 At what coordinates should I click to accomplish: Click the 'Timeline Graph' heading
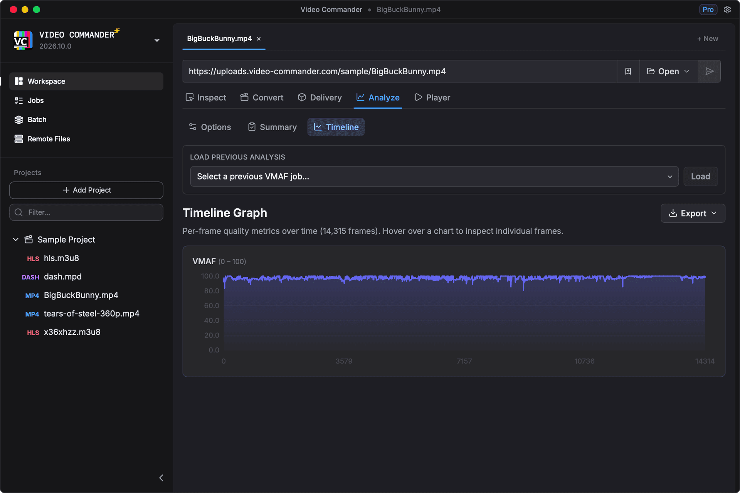pos(225,213)
